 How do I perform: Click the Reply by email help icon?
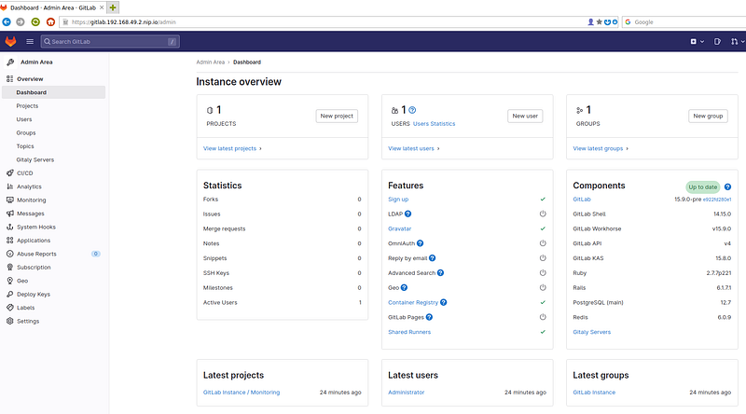pos(432,258)
